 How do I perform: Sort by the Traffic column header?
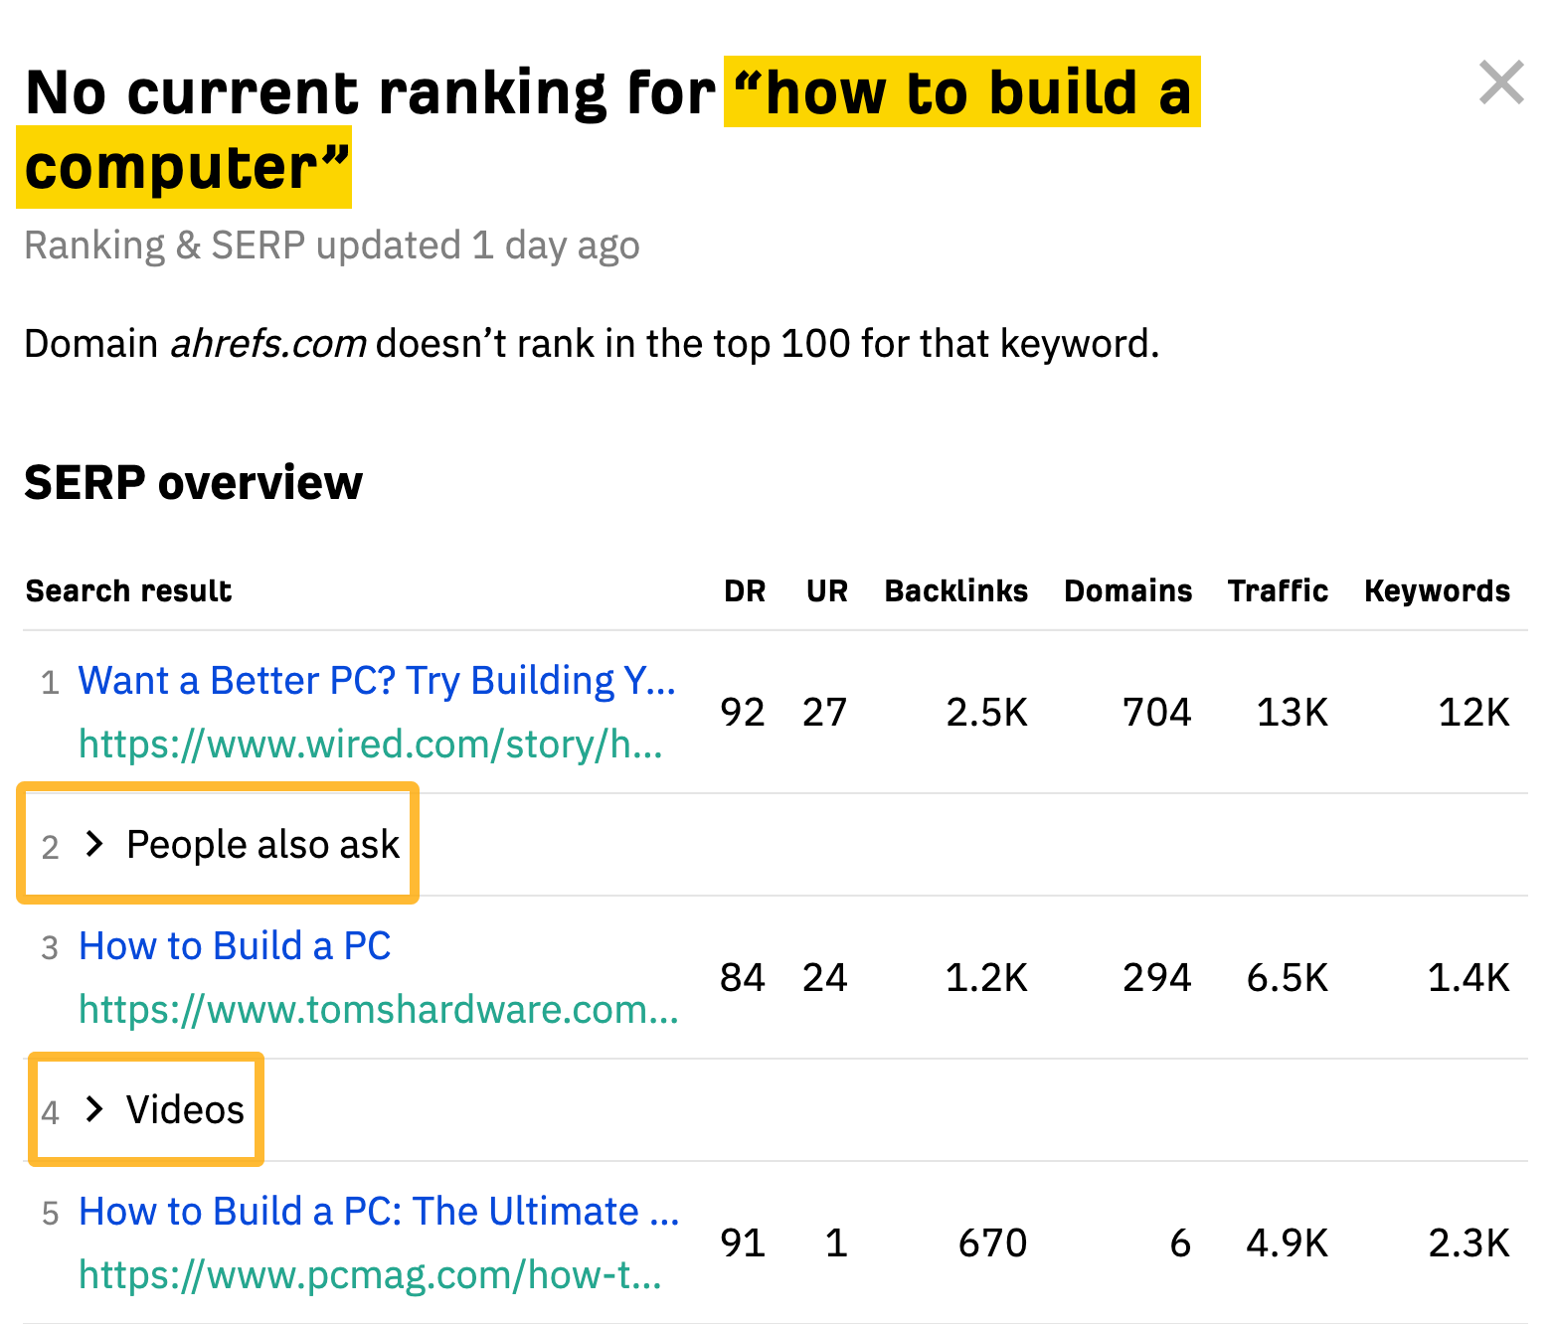point(1278,590)
